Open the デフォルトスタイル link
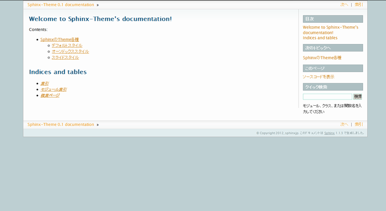Image resolution: width=386 pixels, height=211 pixels. coord(67,45)
